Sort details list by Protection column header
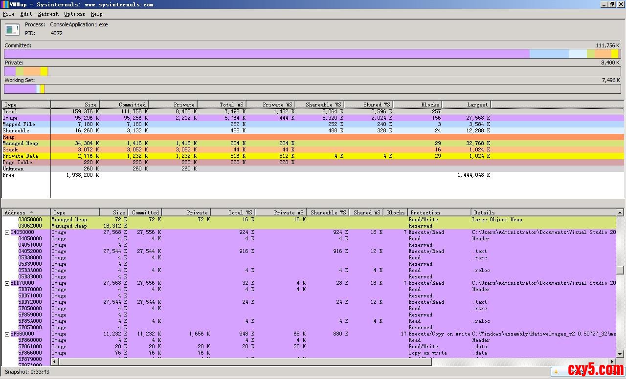The image size is (626, 379). (439, 212)
